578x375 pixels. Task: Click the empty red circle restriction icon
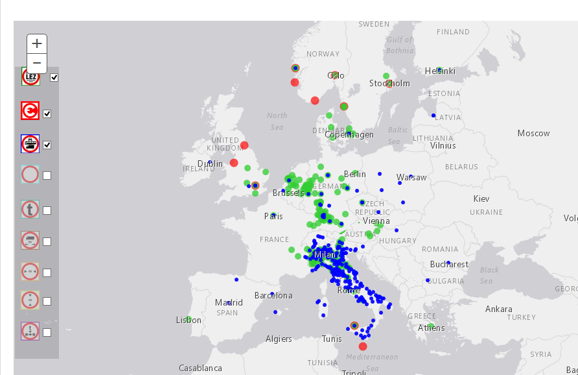pyautogui.click(x=30, y=175)
